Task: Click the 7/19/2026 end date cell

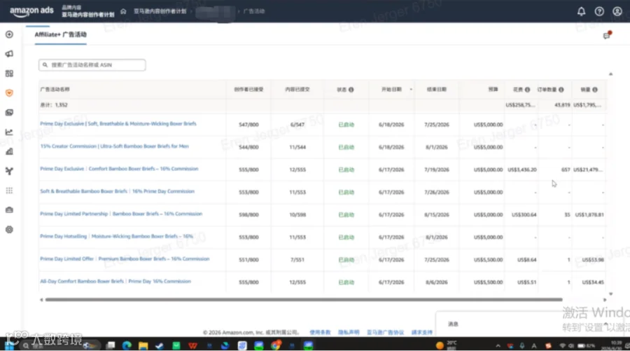Action: [x=436, y=170]
